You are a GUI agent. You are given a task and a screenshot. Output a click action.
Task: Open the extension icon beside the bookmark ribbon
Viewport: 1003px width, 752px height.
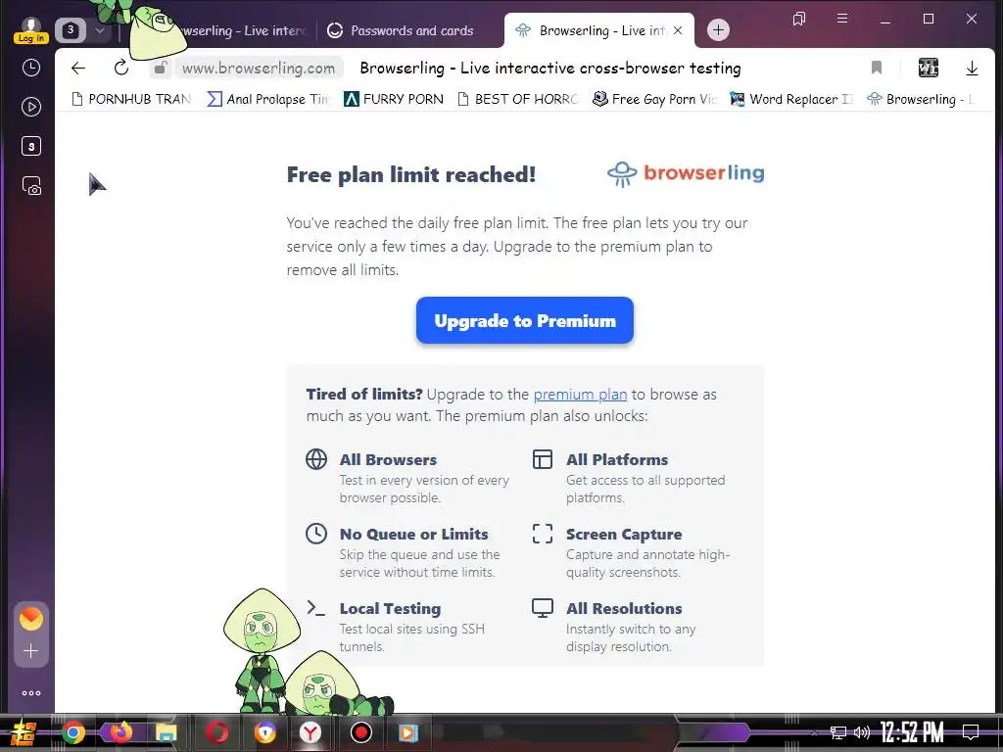tap(929, 68)
